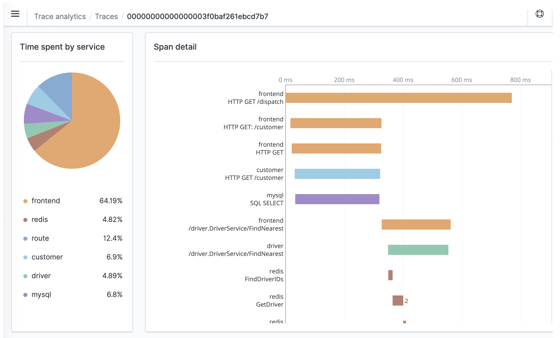Viewport: 560px width, 338px height.
Task: Open the Traces breadcrumb
Action: (x=106, y=16)
